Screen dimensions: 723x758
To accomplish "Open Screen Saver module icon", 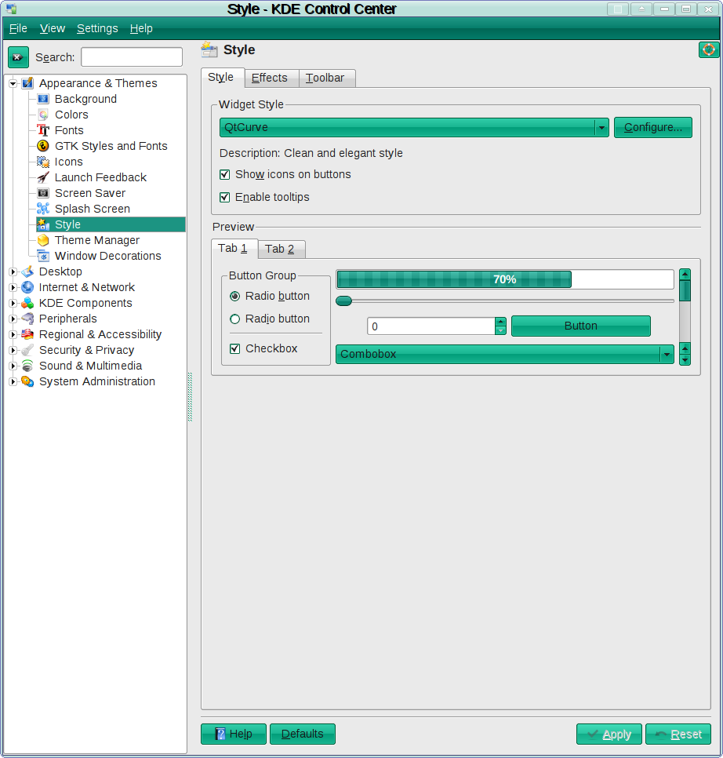I will pos(43,193).
